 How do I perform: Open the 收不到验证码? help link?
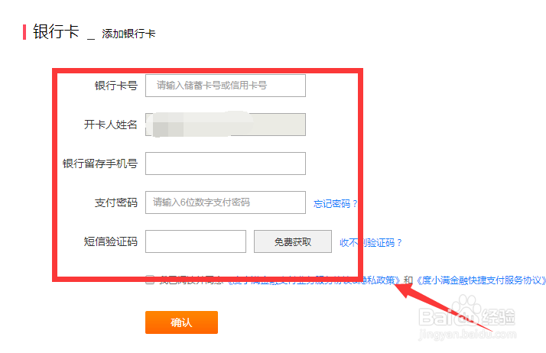coord(371,243)
